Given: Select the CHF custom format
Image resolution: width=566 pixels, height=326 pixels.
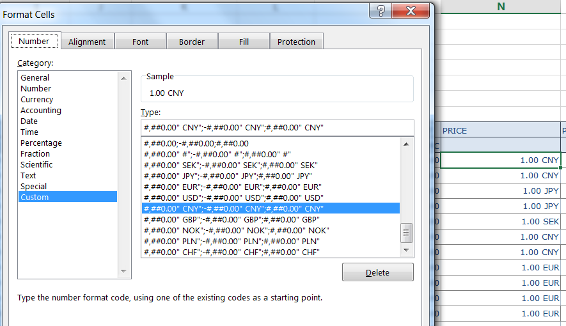Looking at the screenshot, I should pos(271,252).
